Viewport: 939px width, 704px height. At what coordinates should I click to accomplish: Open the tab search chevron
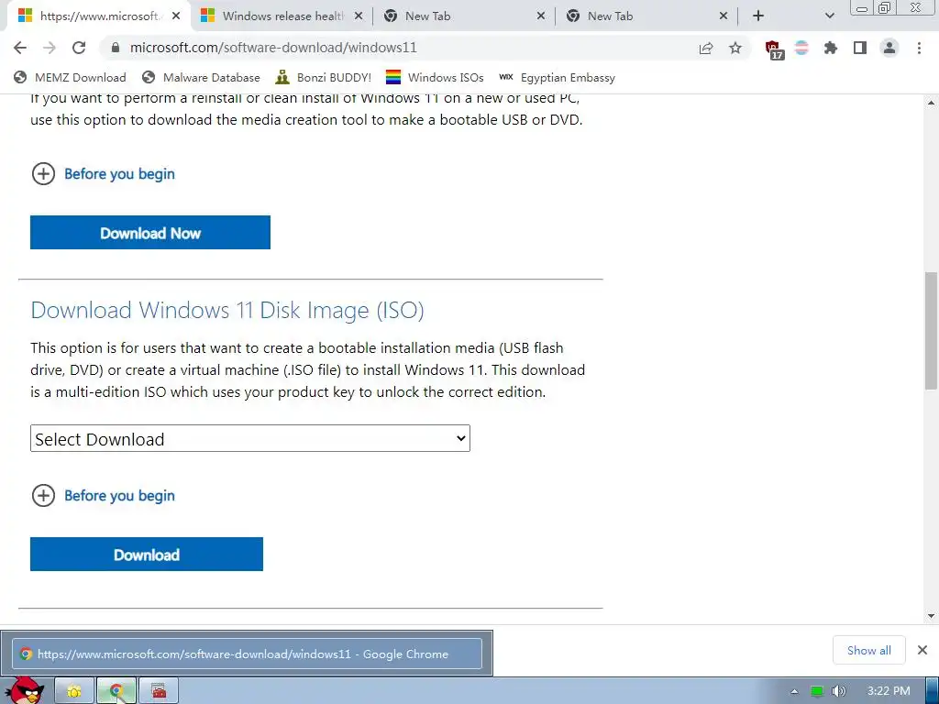pyautogui.click(x=829, y=16)
